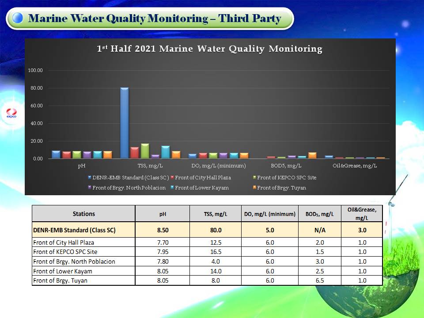Image resolution: width=424 pixels, height=318 pixels.
Task: Click the 'BOD5, mg/L' table column header
Action: point(320,214)
